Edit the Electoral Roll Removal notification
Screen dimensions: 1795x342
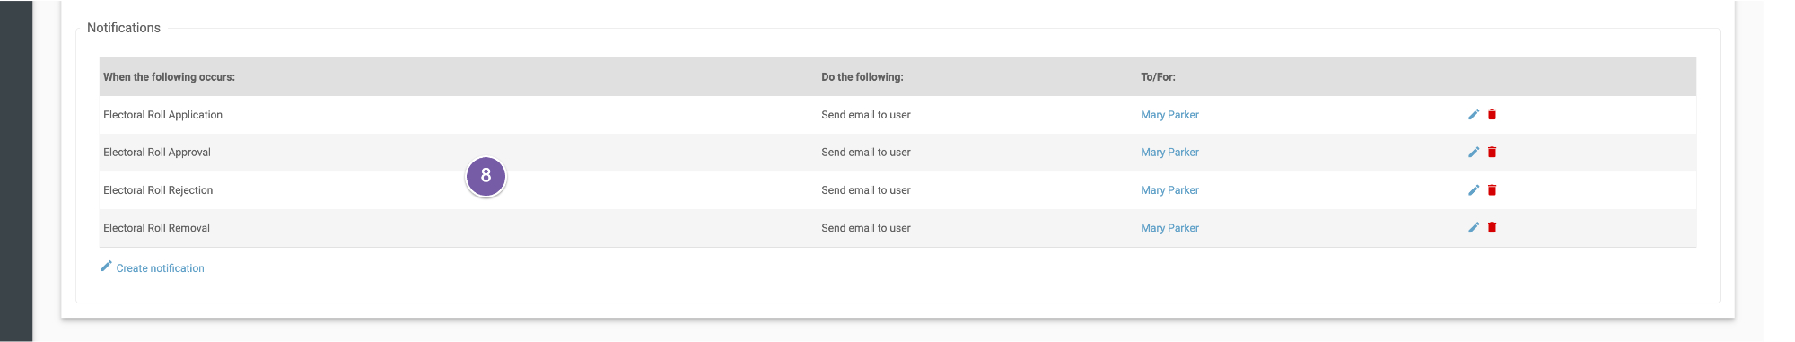pyautogui.click(x=1474, y=227)
